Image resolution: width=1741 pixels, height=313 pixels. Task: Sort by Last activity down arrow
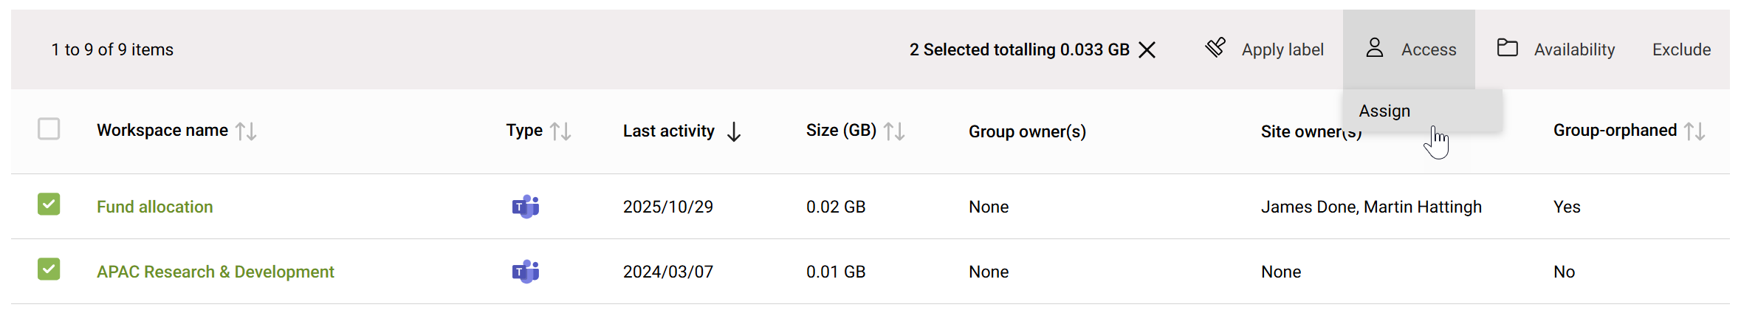[x=734, y=131]
